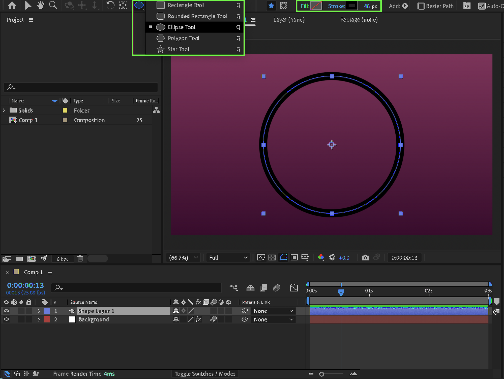Reset the exposure in the viewer
The width and height of the screenshot is (504, 379).
[332, 258]
